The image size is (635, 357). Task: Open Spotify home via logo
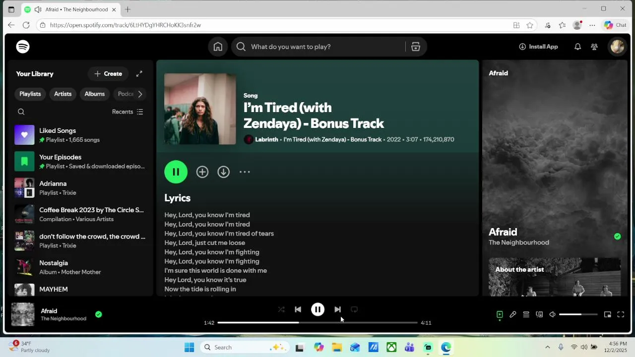point(23,47)
